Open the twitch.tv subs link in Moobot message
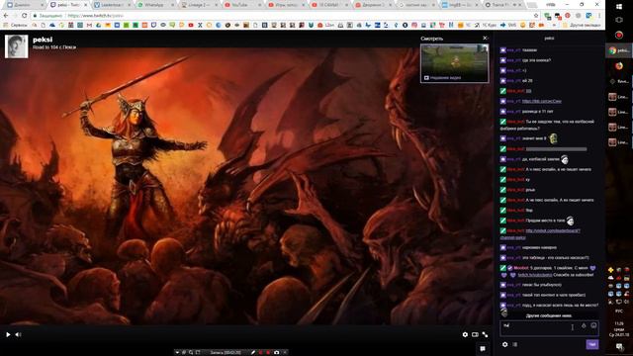The image size is (633, 356). [535, 275]
